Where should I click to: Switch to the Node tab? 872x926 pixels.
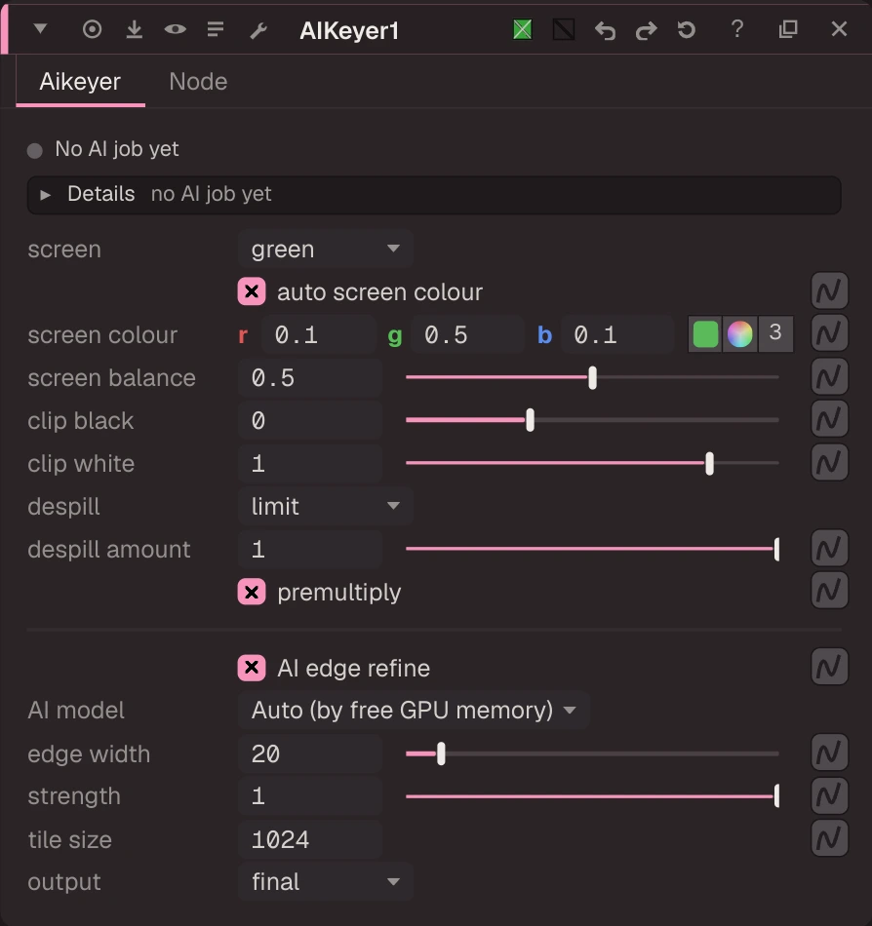pyautogui.click(x=198, y=82)
